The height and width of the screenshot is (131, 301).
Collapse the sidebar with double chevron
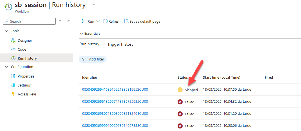[69, 21]
